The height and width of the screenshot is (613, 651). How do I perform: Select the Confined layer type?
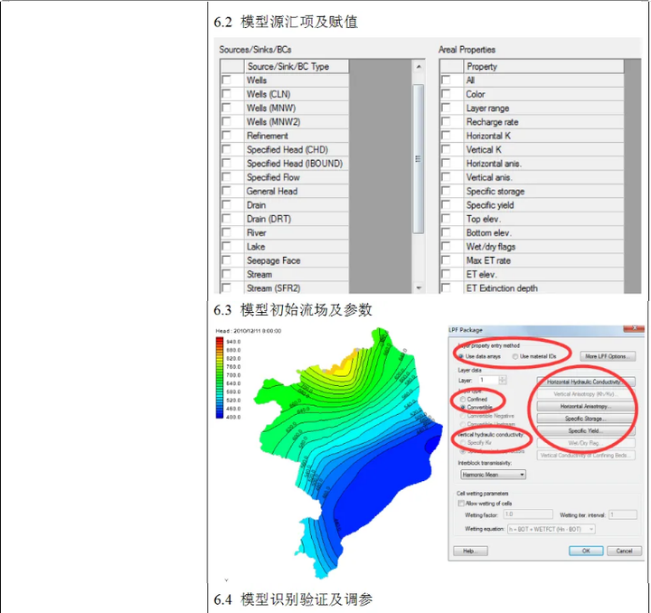(463, 399)
